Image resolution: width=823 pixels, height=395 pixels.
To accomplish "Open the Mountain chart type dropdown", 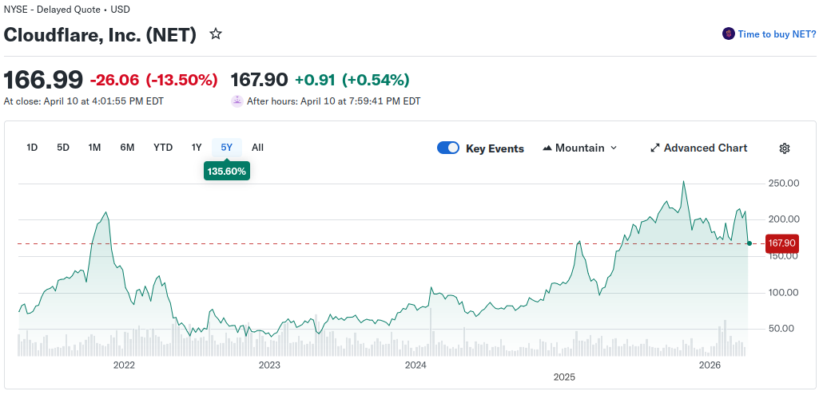I will coord(580,148).
